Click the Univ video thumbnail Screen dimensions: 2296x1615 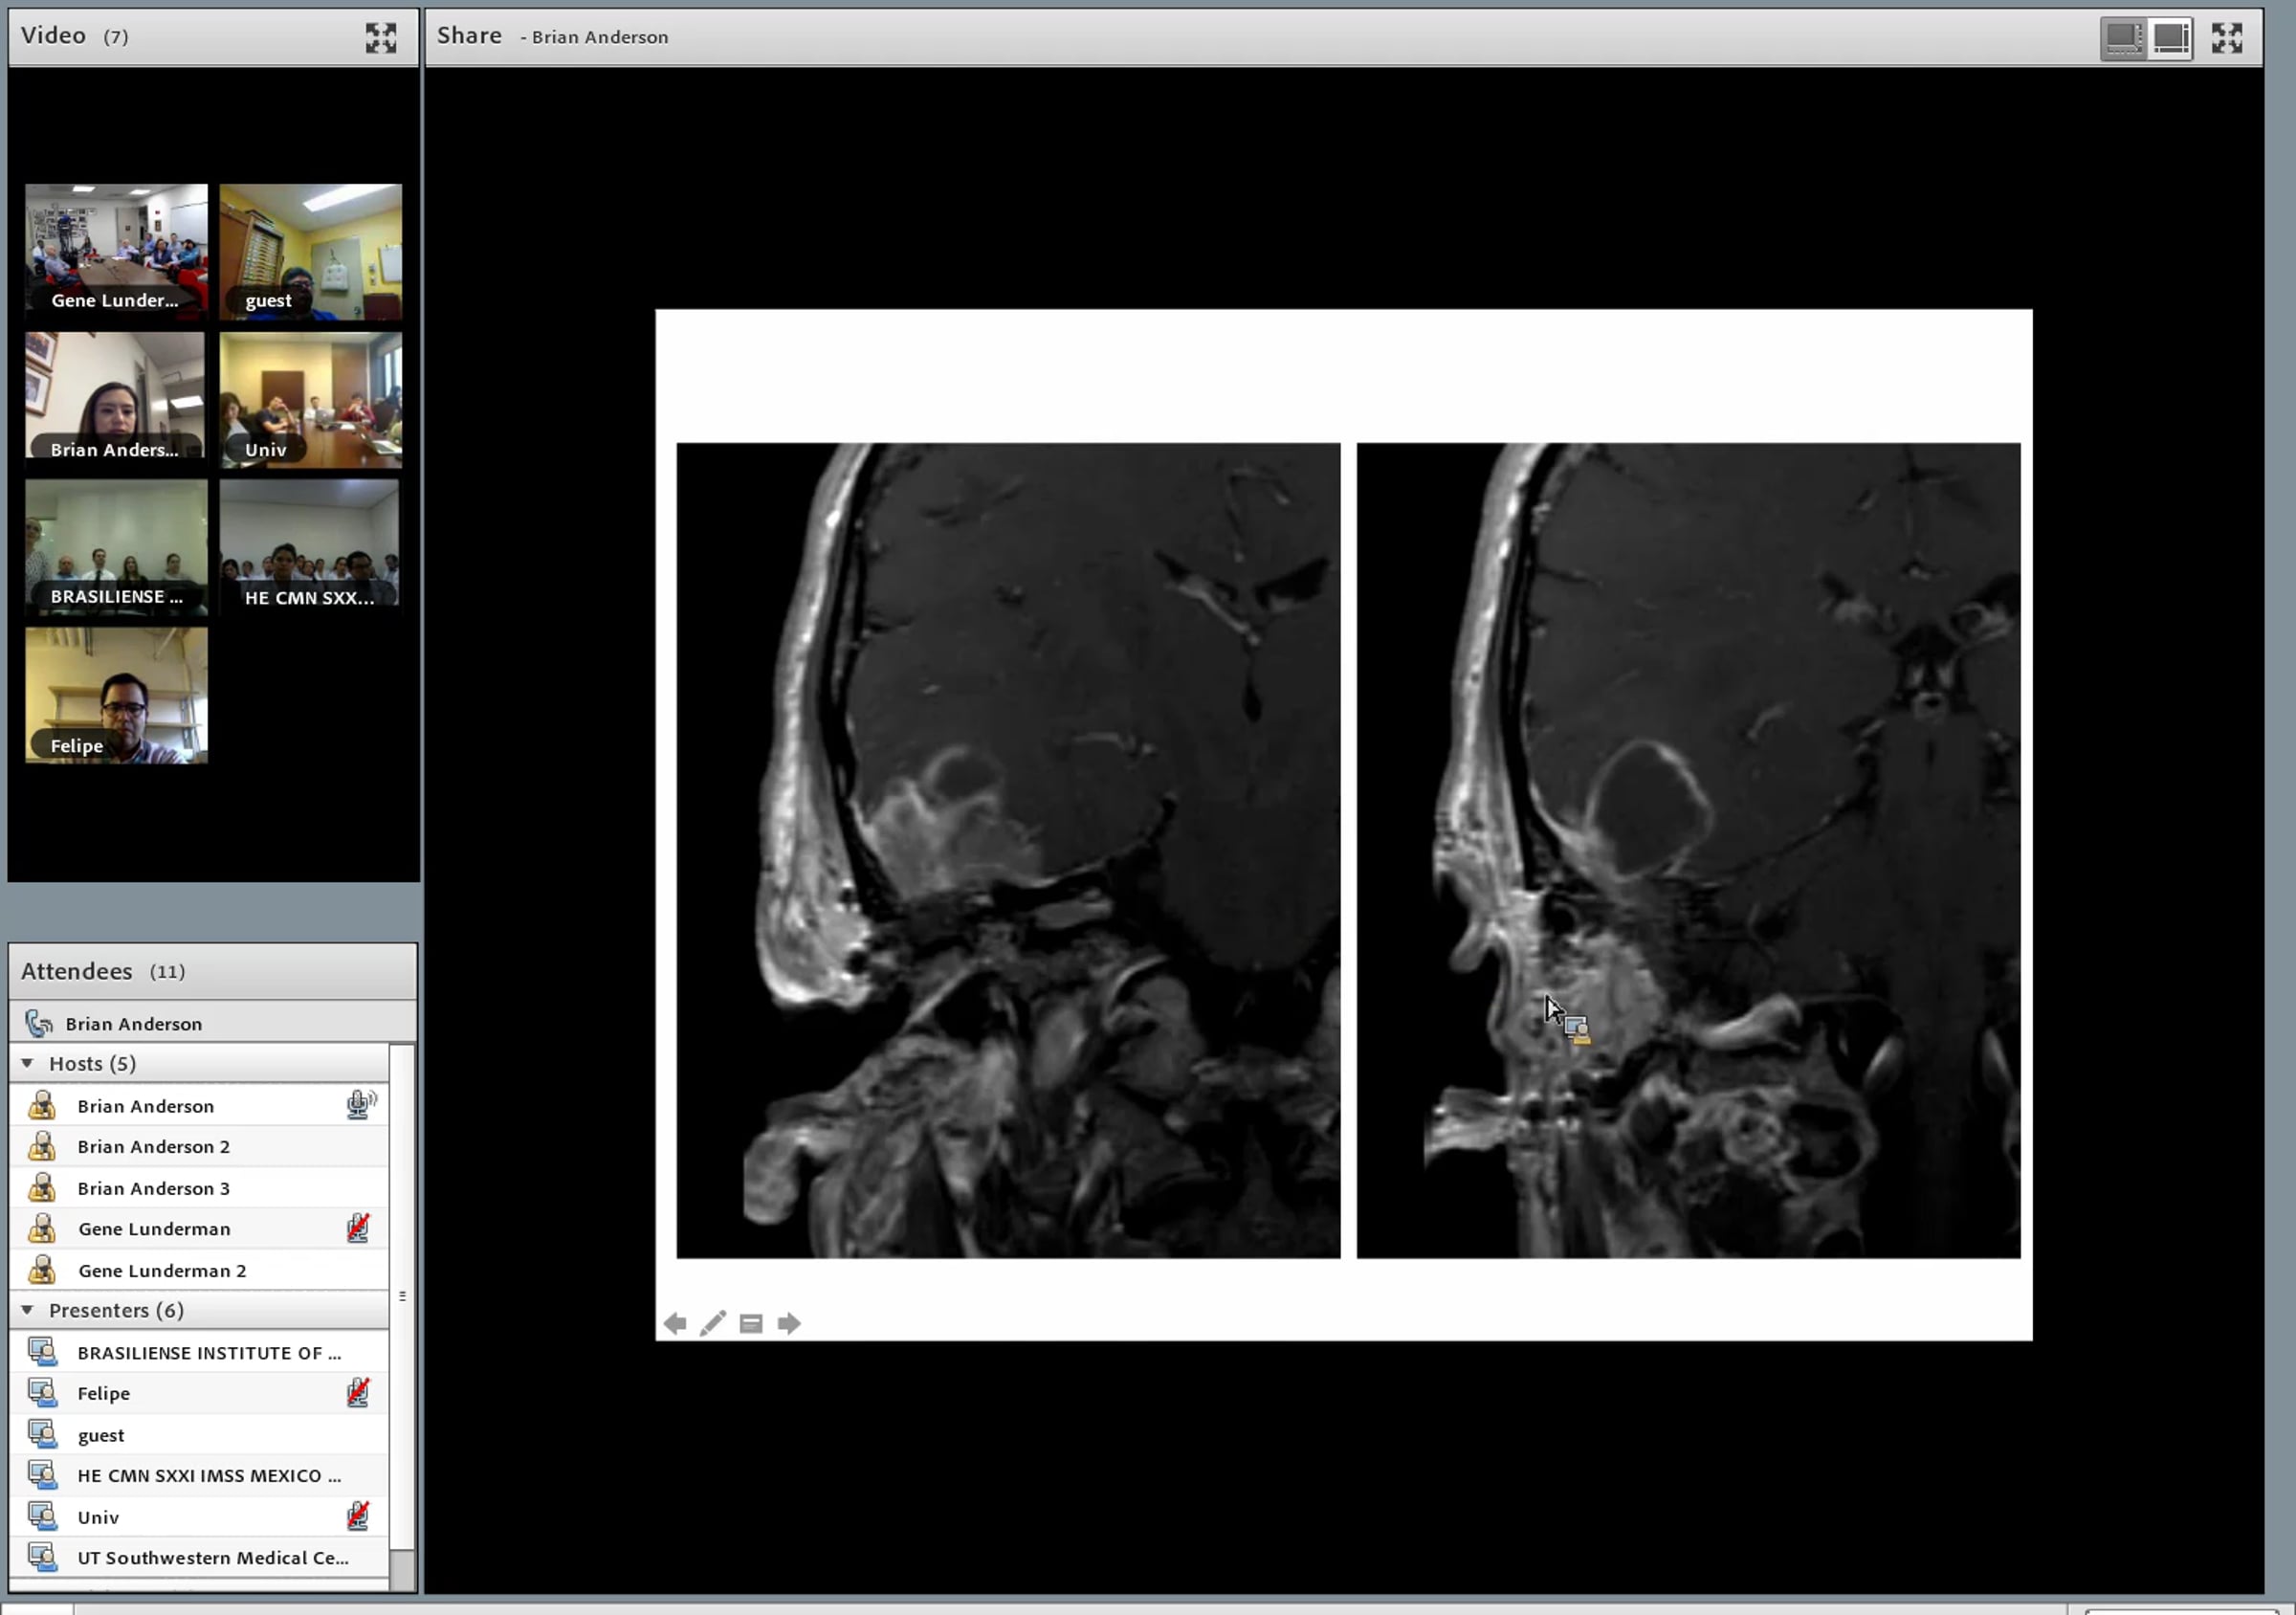click(311, 399)
